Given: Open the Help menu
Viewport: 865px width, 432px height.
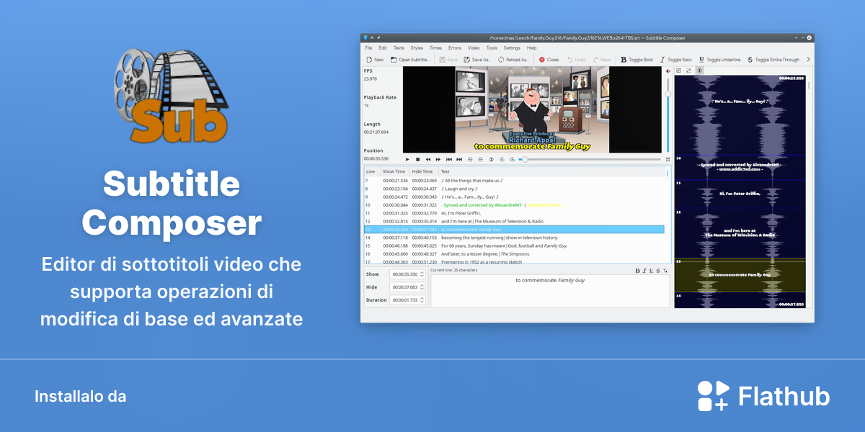Looking at the screenshot, I should [x=531, y=48].
